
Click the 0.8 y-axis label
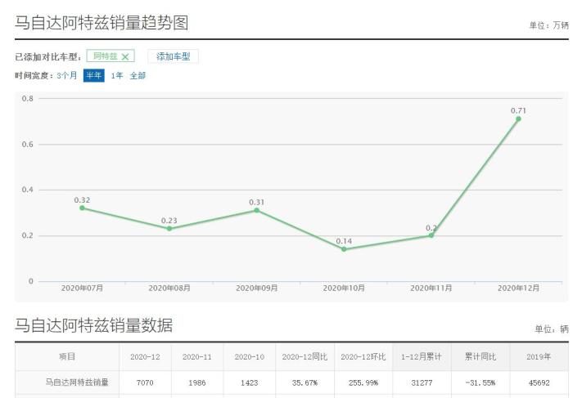click(x=27, y=99)
